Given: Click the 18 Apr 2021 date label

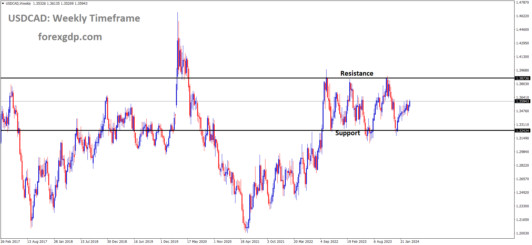Looking at the screenshot, I should pos(250,242).
